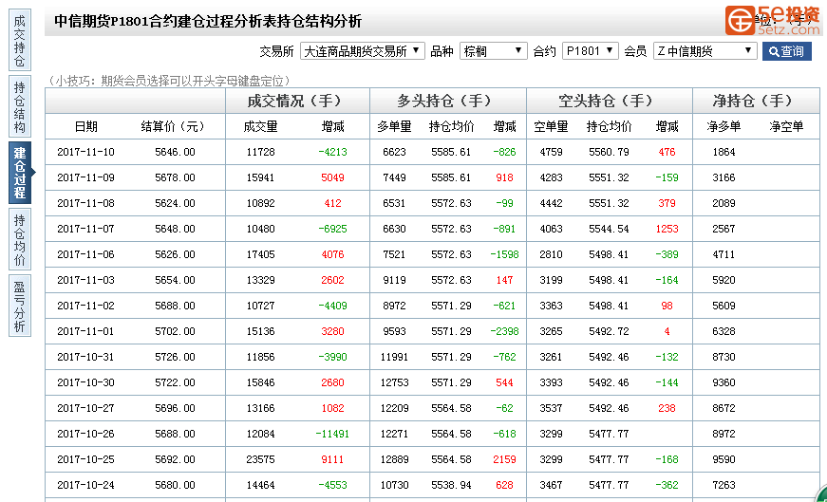Switch to the 成交持仓 side tab
Screen dimensions: 827x502
pyautogui.click(x=20, y=41)
